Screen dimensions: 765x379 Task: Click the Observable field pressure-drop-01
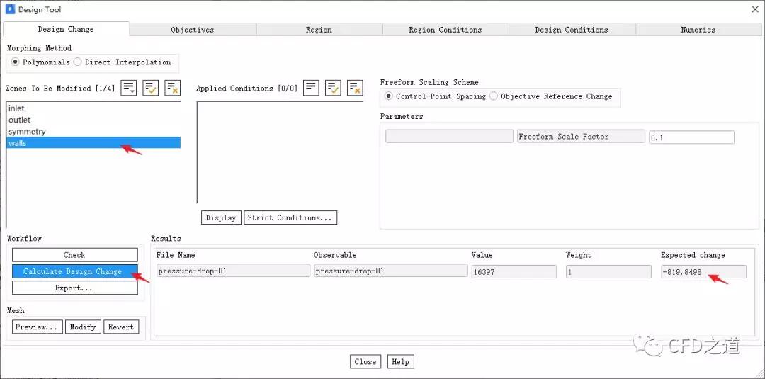click(391, 272)
